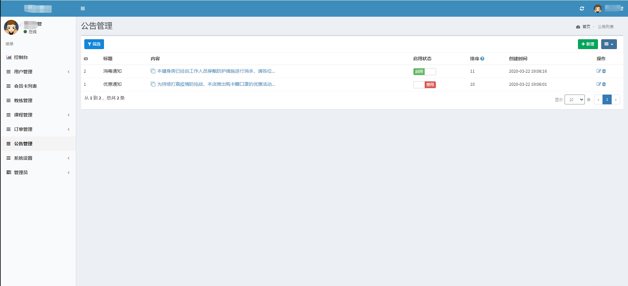Viewport: 628px width, 286px height.
Task: Click the green 新增 button
Action: pyautogui.click(x=587, y=44)
